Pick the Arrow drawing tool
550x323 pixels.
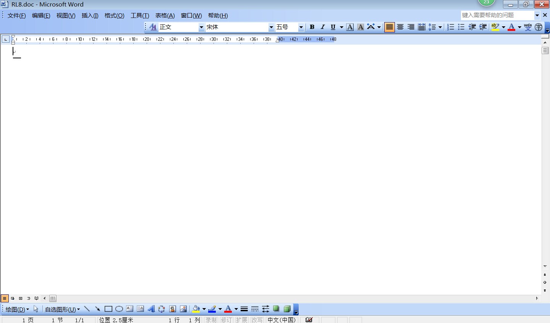(x=97, y=309)
